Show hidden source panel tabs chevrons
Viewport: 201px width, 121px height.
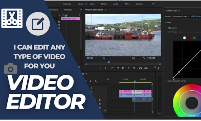coord(81,10)
